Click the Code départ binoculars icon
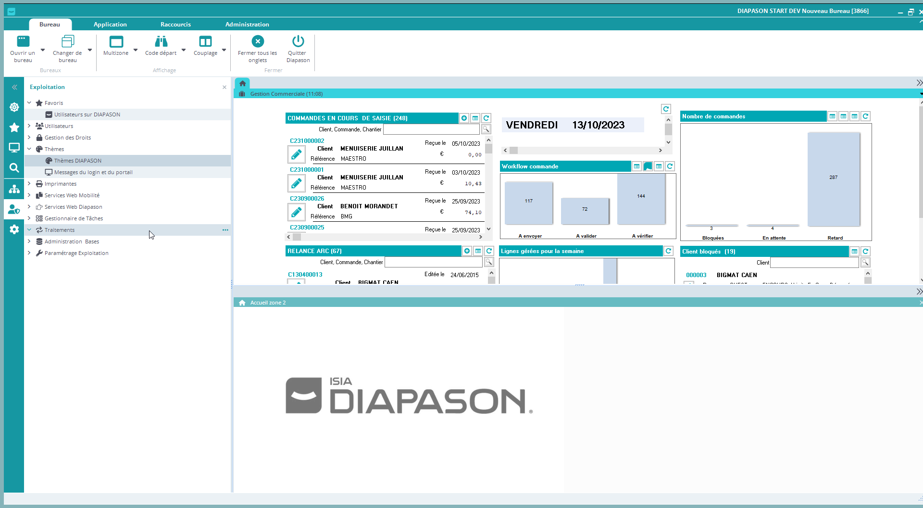The width and height of the screenshot is (923, 508). (x=161, y=42)
